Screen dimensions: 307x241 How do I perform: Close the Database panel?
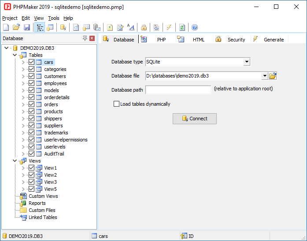[x=92, y=38]
